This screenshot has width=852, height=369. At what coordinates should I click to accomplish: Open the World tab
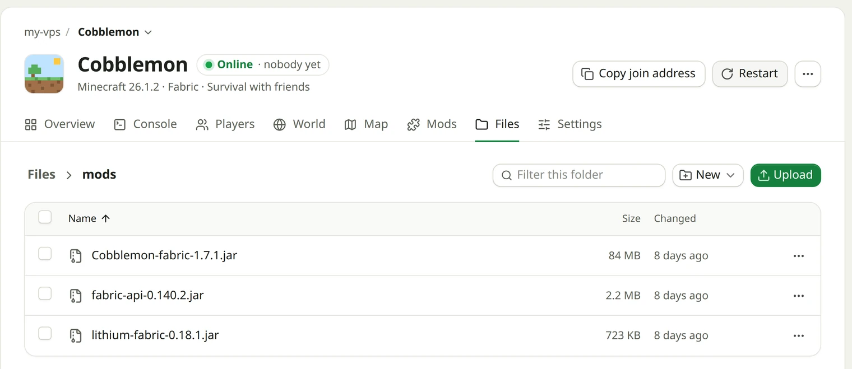pos(299,124)
